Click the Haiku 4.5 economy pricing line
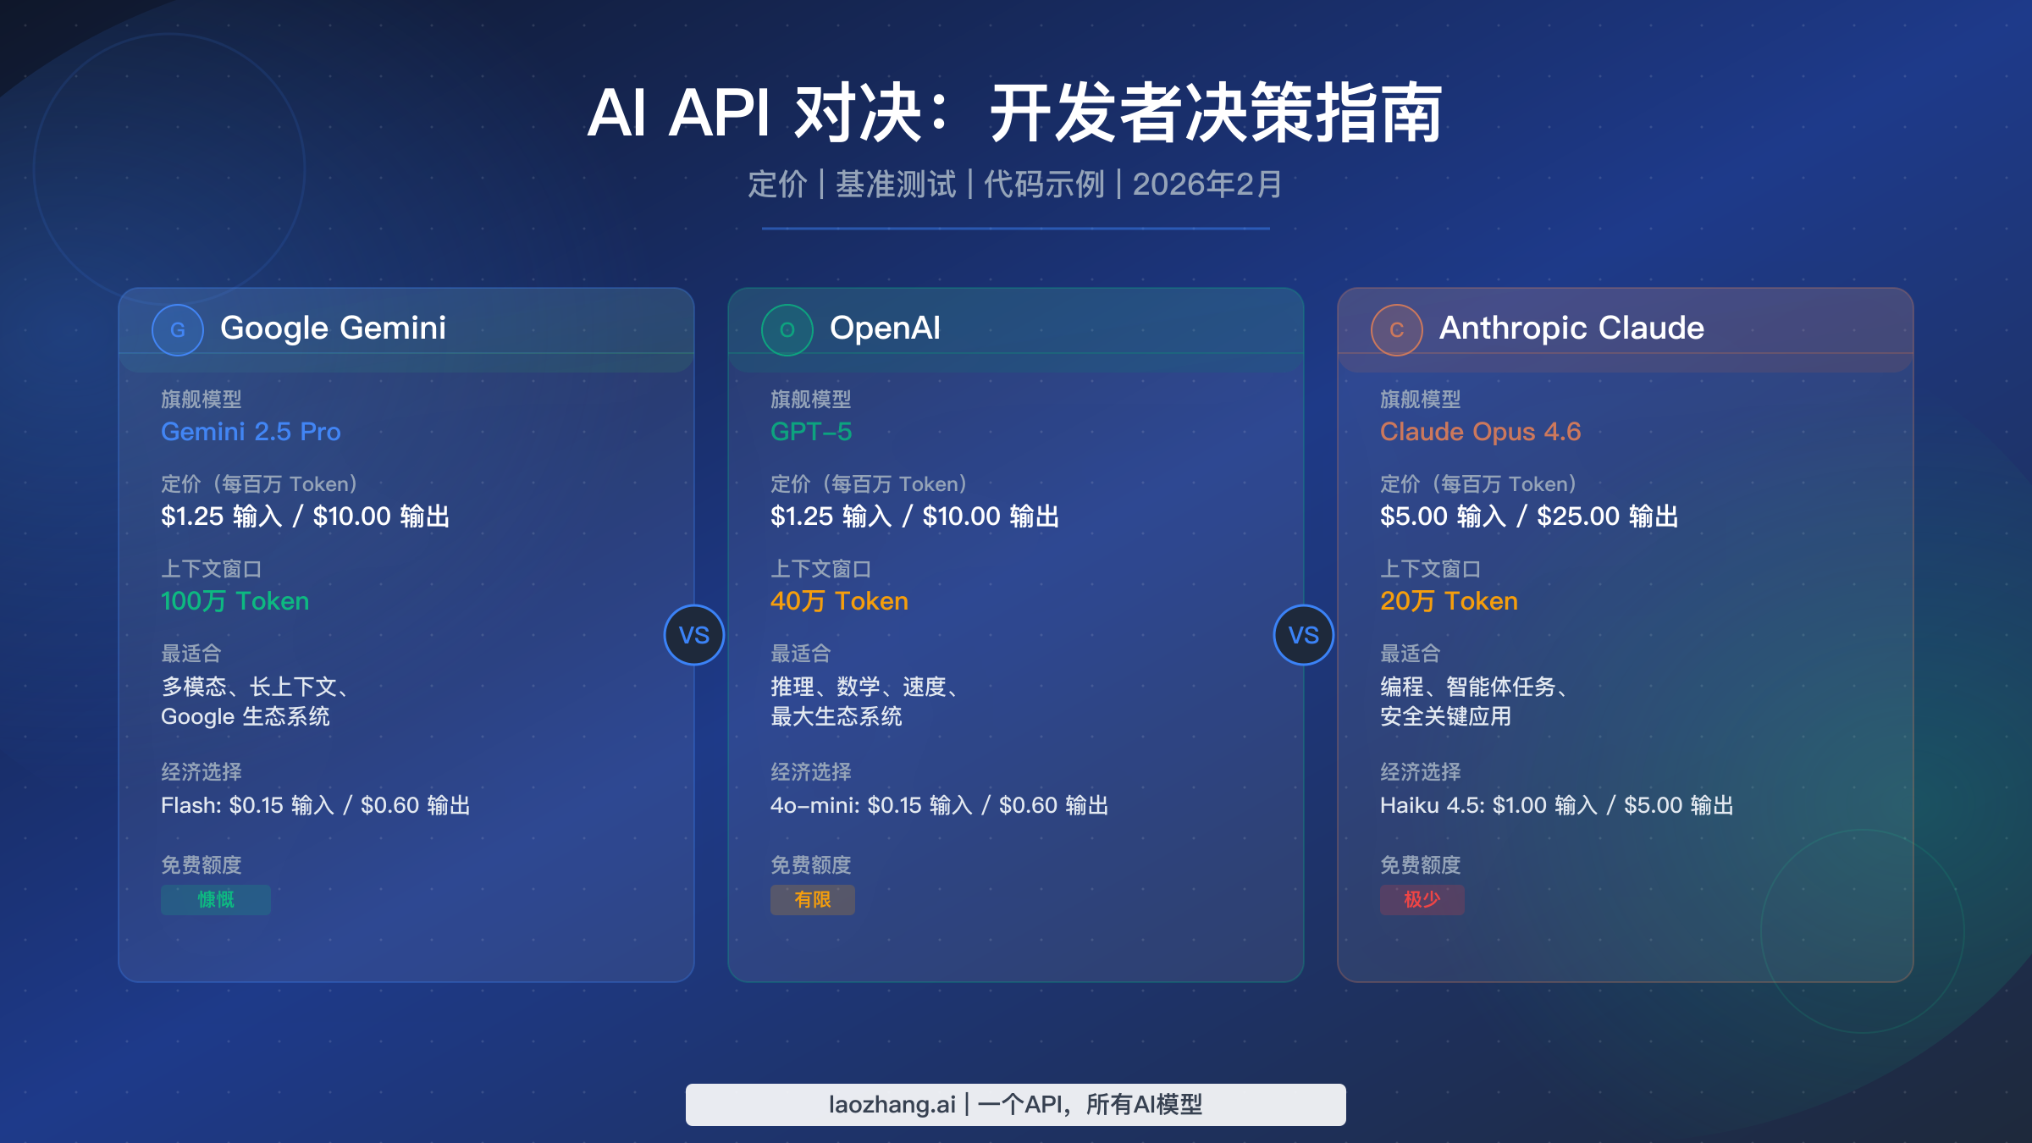Viewport: 2032px width, 1143px height. tap(1556, 805)
